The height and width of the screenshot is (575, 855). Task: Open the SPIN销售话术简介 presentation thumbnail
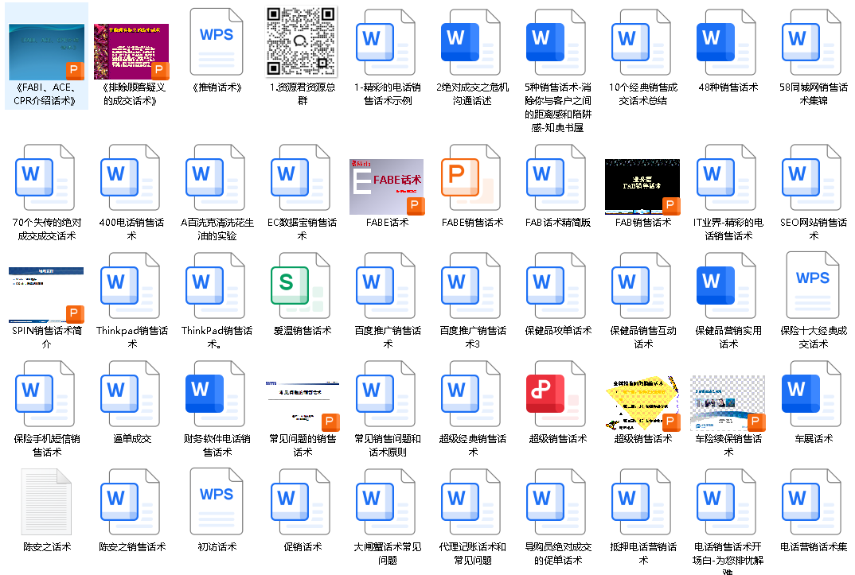point(46,294)
